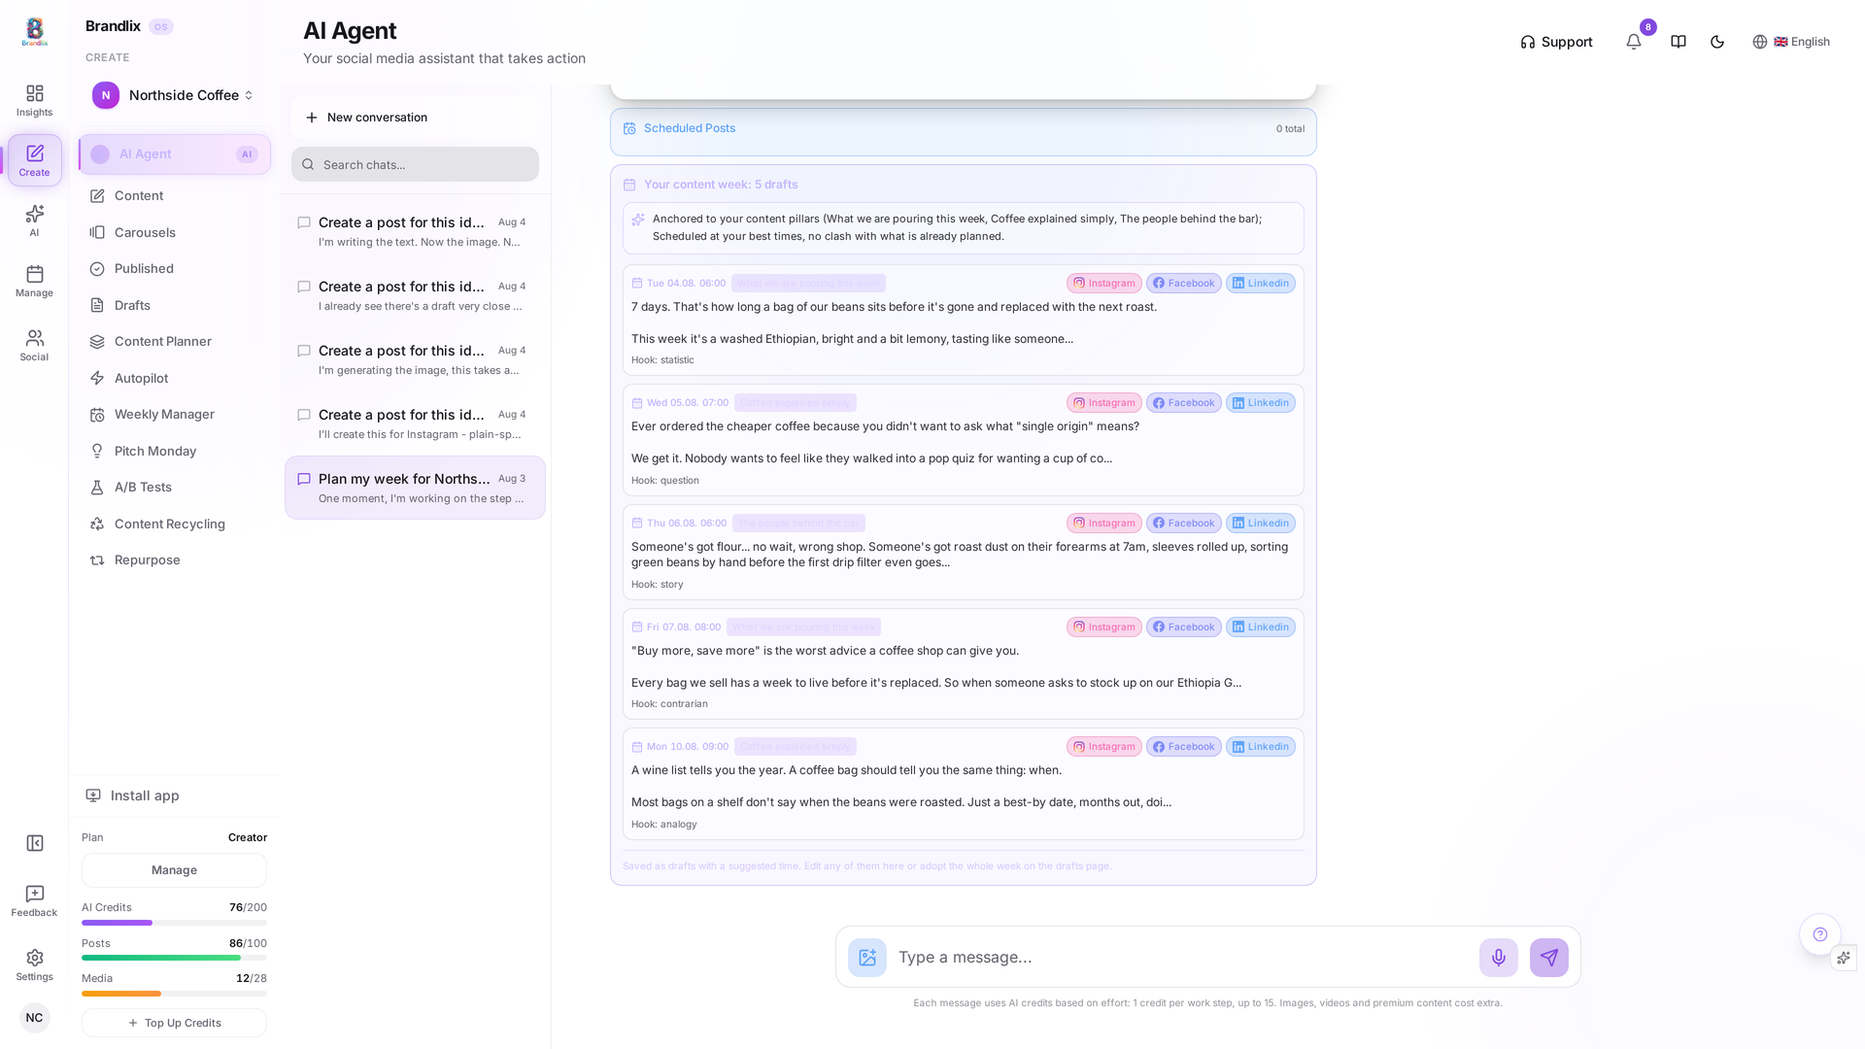This screenshot has width=1865, height=1049.
Task: Open AI Agent in the Create menu
Action: (x=175, y=154)
